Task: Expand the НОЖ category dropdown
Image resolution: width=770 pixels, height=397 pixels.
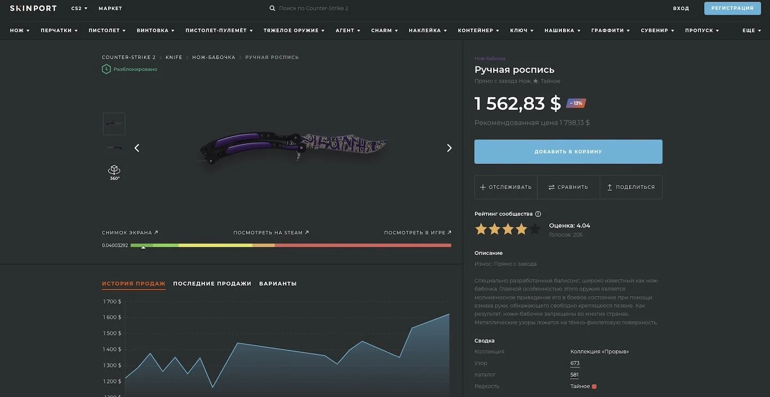Action: coord(20,30)
